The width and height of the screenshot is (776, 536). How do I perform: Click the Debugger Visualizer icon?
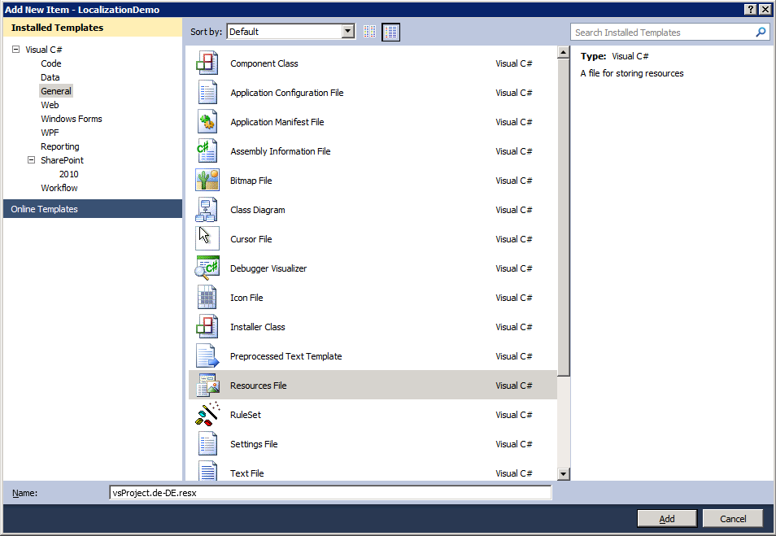tap(207, 268)
